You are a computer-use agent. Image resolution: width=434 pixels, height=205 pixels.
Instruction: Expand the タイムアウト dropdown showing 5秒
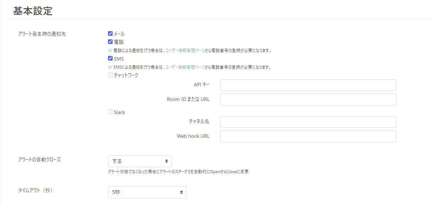point(147,192)
